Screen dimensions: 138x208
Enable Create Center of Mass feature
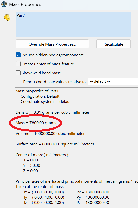coord(18,64)
